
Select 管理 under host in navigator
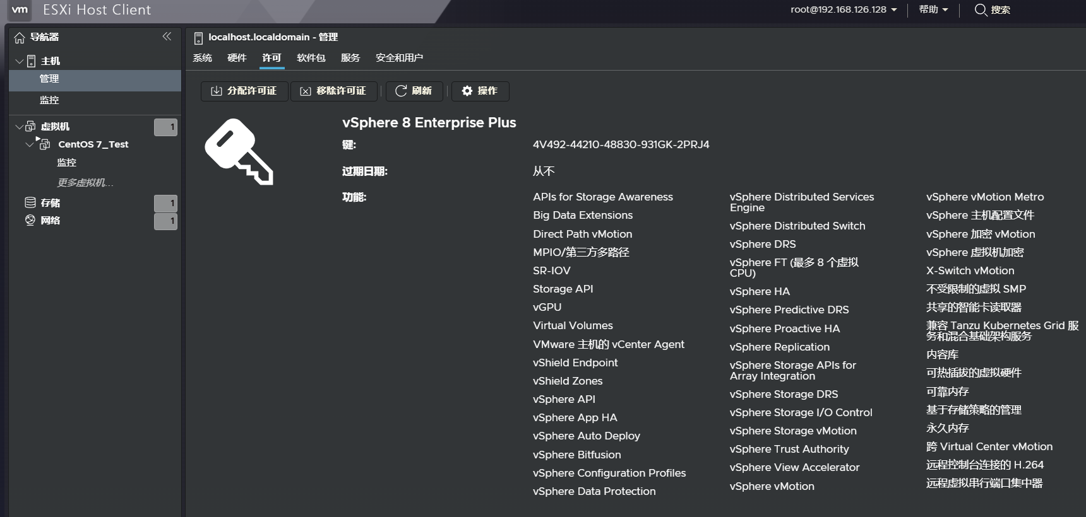pyautogui.click(x=95, y=79)
